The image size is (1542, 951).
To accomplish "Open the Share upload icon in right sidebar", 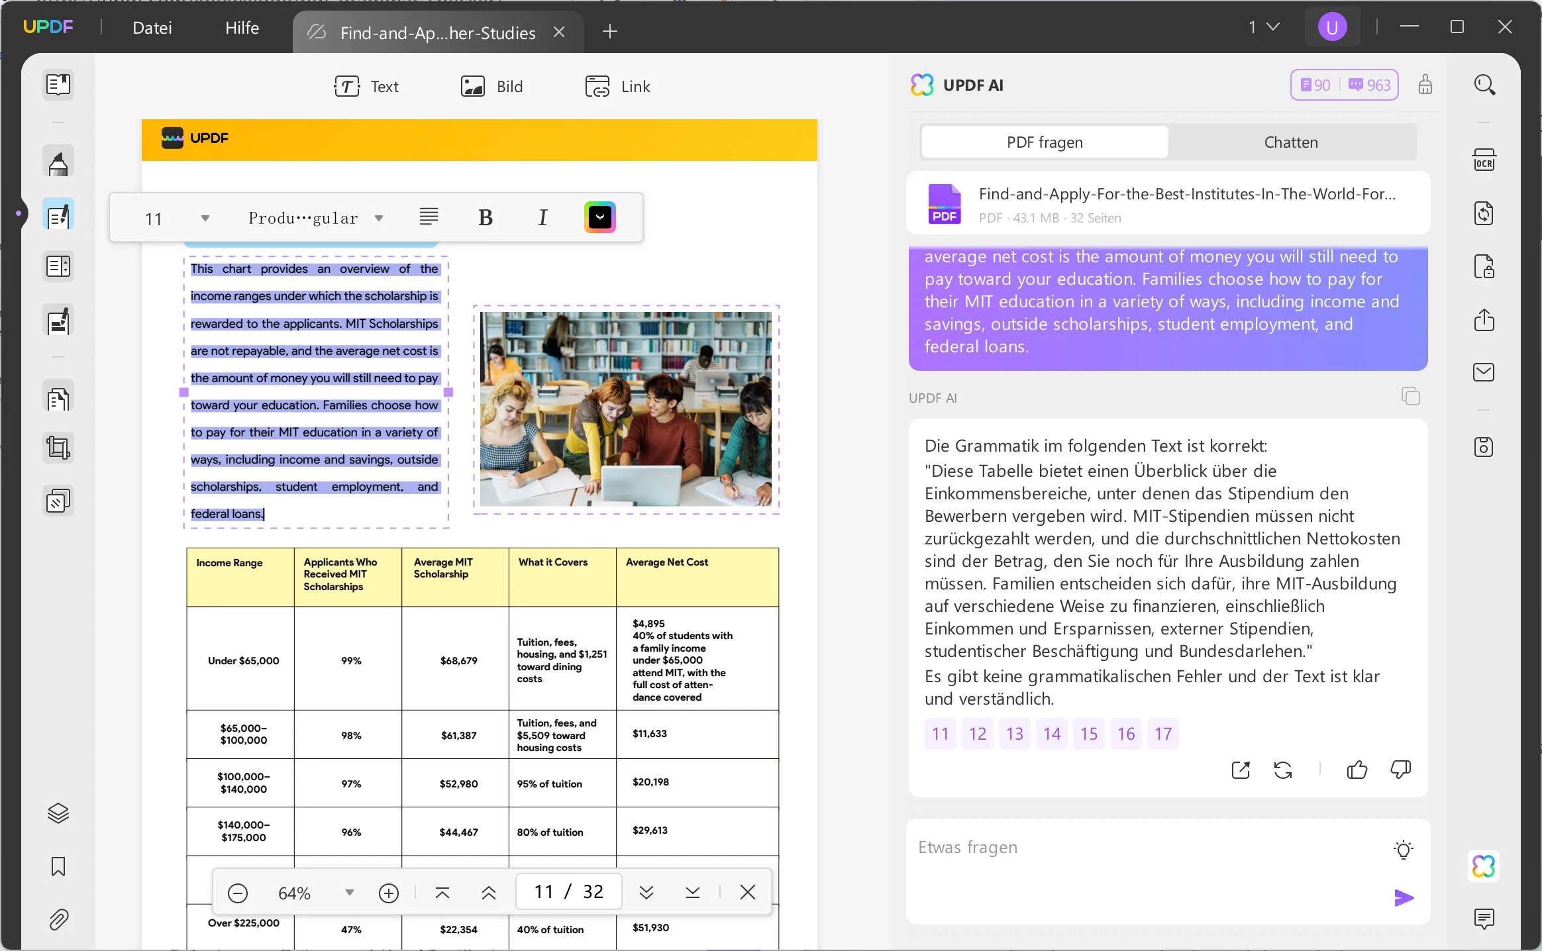I will pos(1484,319).
